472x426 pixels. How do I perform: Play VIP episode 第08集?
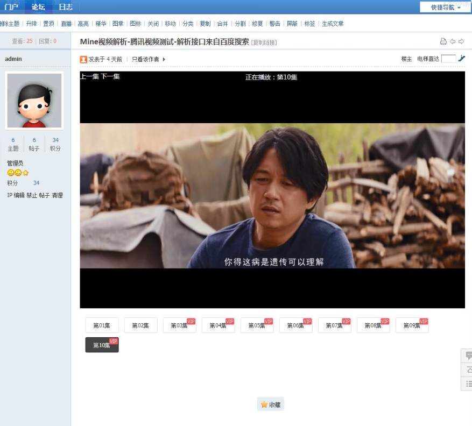(374, 325)
